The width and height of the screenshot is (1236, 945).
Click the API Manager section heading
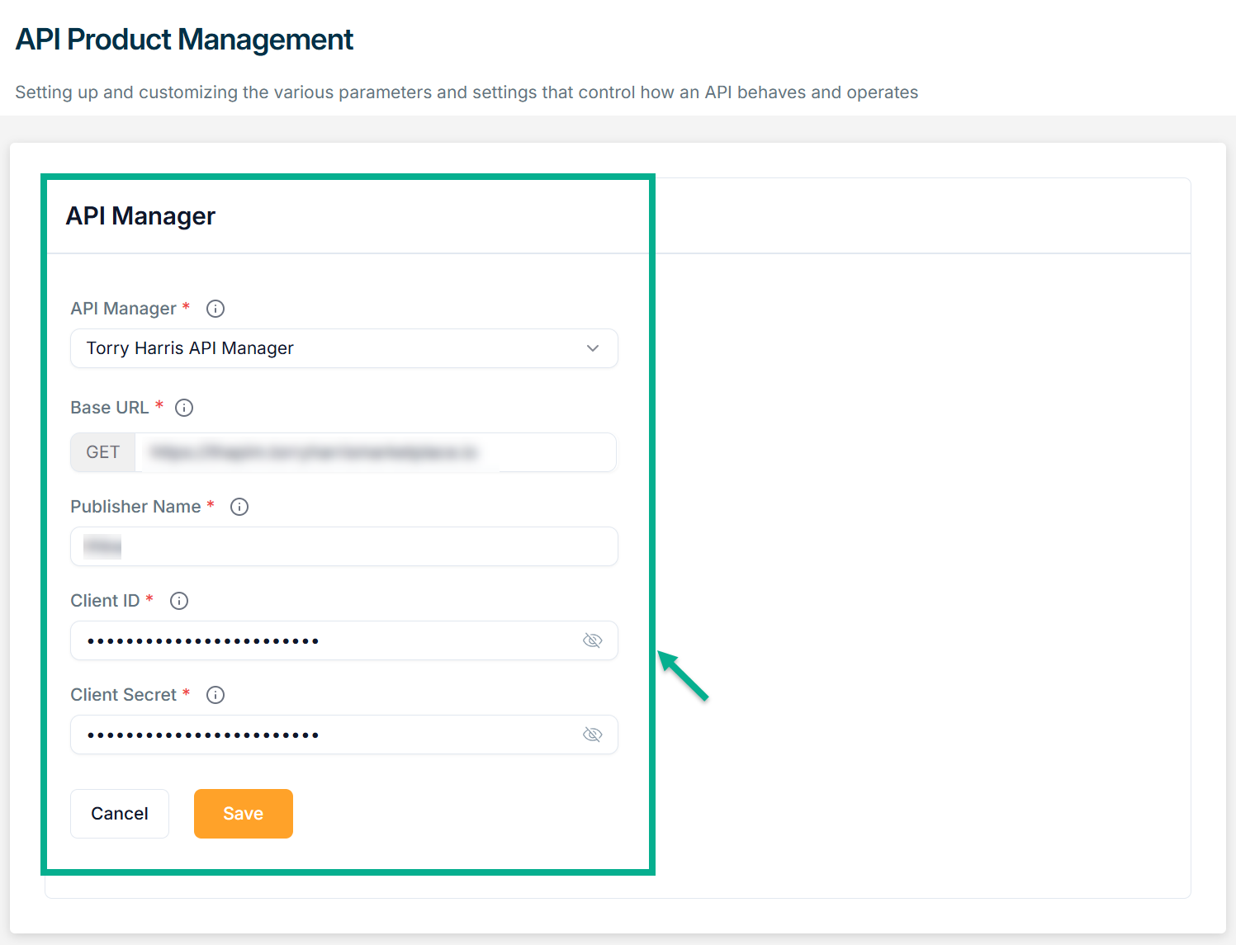[140, 216]
